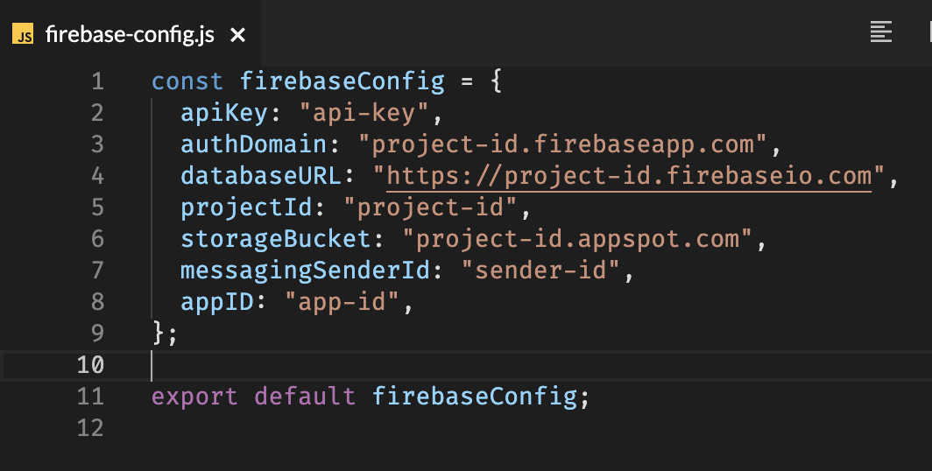Screen dimensions: 932x471
Task: Click the partly visible icon at the tab bar's right edge
Action: (927, 32)
